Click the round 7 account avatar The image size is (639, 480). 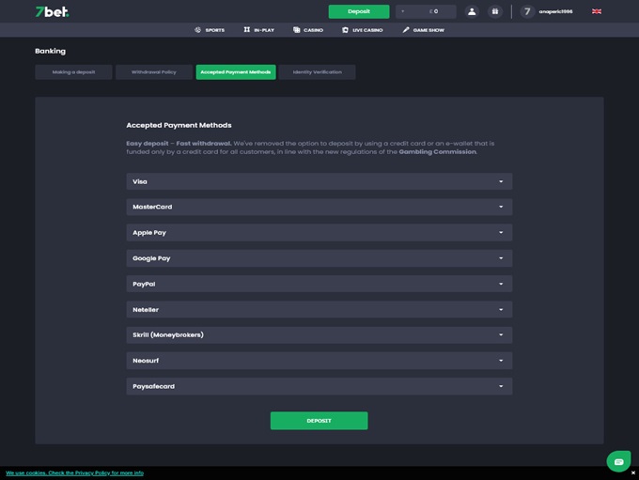pos(528,11)
